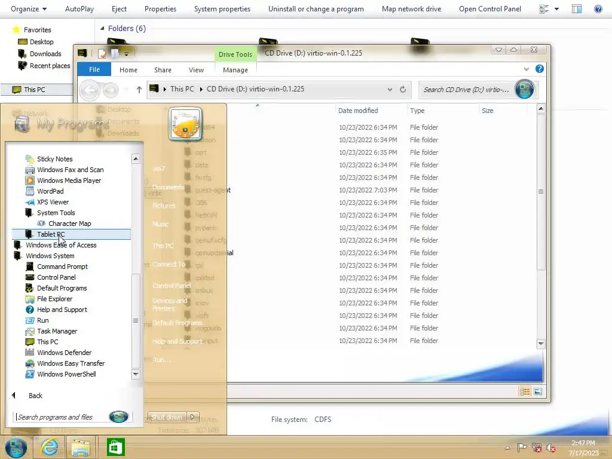Open the Run dialog from program list
Viewport: 612px width, 459px height.
[42, 320]
